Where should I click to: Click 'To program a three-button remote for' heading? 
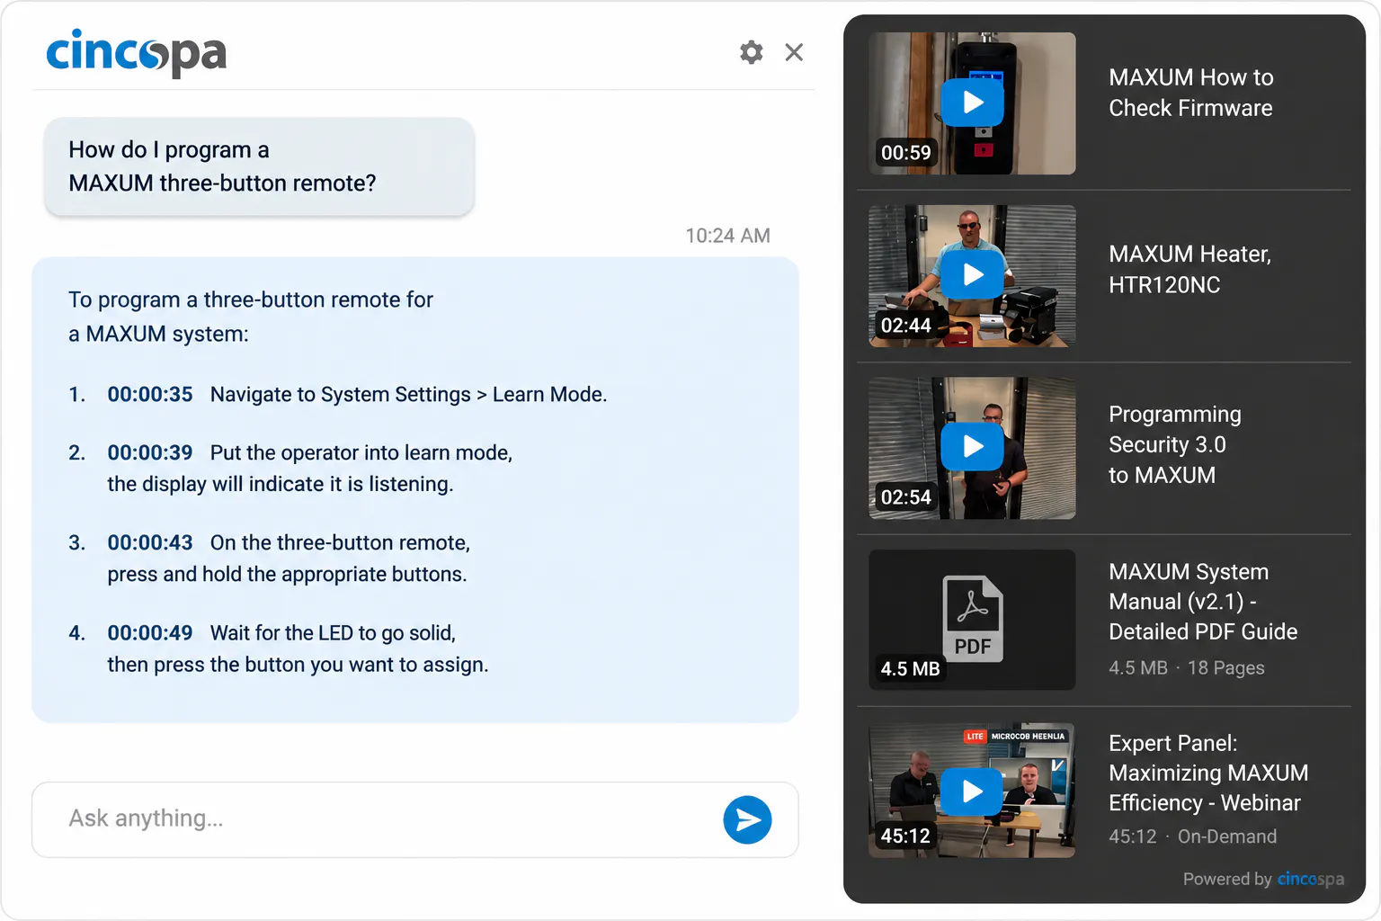coord(251,300)
